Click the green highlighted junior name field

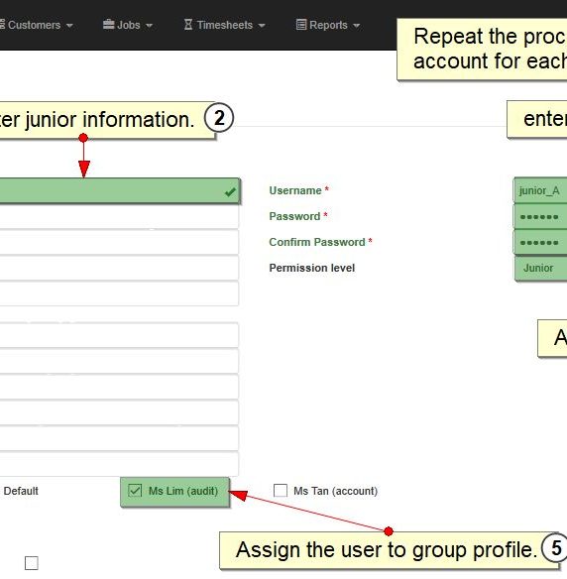pyautogui.click(x=120, y=191)
